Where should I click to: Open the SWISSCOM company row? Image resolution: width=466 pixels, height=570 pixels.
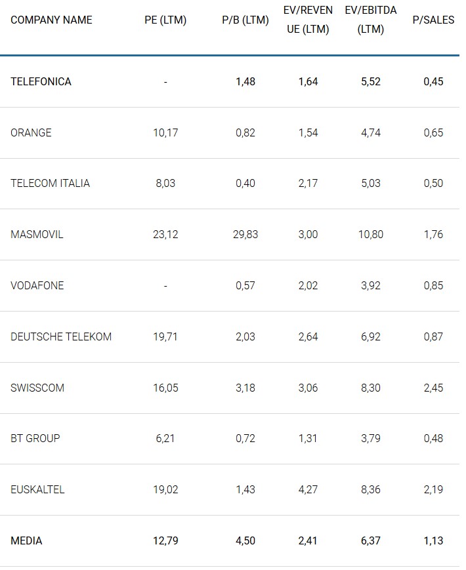pos(37,388)
